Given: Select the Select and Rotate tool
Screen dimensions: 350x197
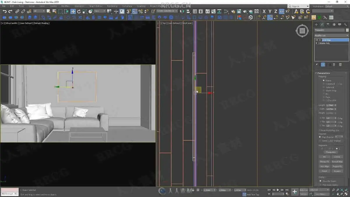Looking at the screenshot, I should 79,11.
